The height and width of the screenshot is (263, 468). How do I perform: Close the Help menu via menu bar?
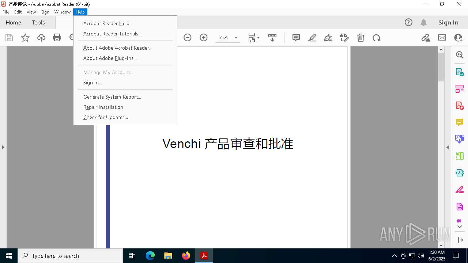pyautogui.click(x=80, y=12)
